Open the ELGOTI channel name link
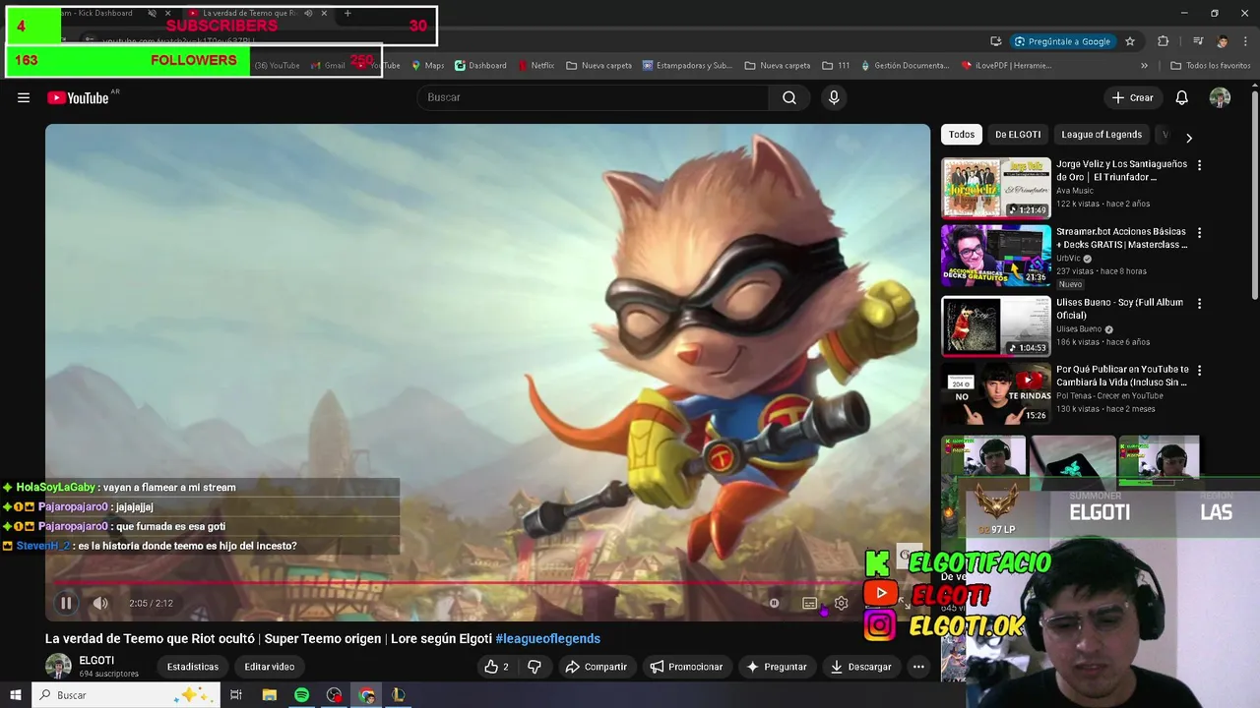Screen dimensions: 1260x708 pos(96,660)
